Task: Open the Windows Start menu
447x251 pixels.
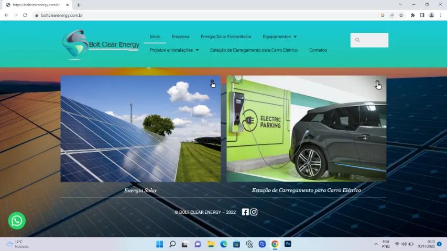Action: 160,244
